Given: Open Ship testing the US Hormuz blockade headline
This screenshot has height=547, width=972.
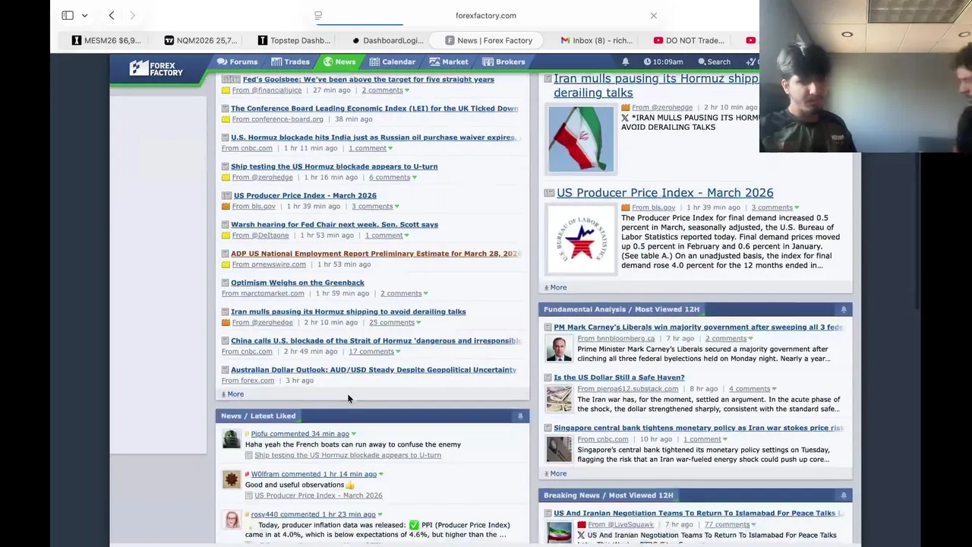Looking at the screenshot, I should pos(334,166).
